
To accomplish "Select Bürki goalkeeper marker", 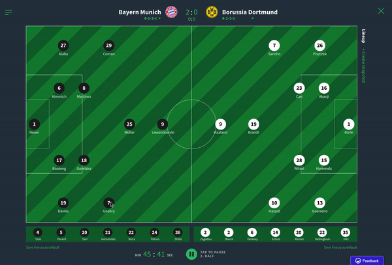I will (349, 124).
